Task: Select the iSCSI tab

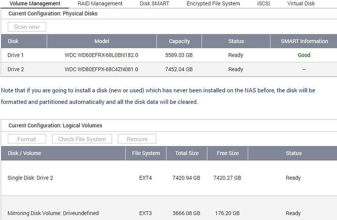Action: point(263,3)
